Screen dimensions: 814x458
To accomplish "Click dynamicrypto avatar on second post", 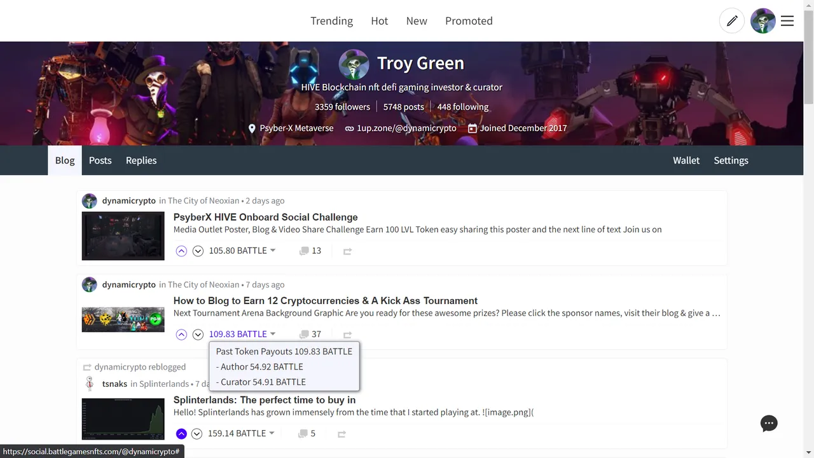I will tap(90, 284).
